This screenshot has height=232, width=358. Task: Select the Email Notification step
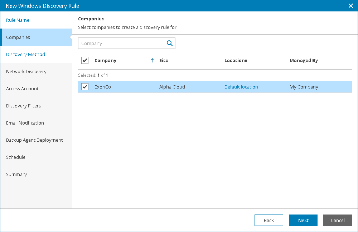[25, 123]
